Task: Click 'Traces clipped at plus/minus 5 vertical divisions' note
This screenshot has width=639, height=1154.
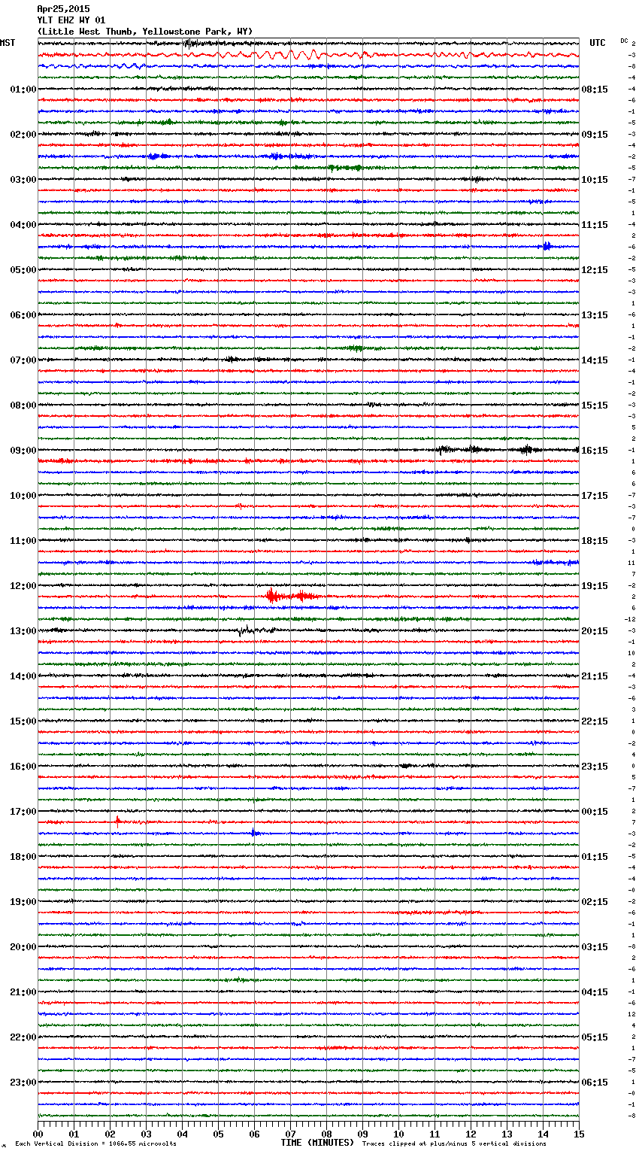Action: (454, 1143)
